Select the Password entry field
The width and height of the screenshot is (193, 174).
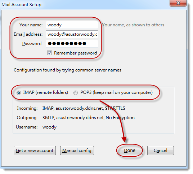tap(72, 44)
